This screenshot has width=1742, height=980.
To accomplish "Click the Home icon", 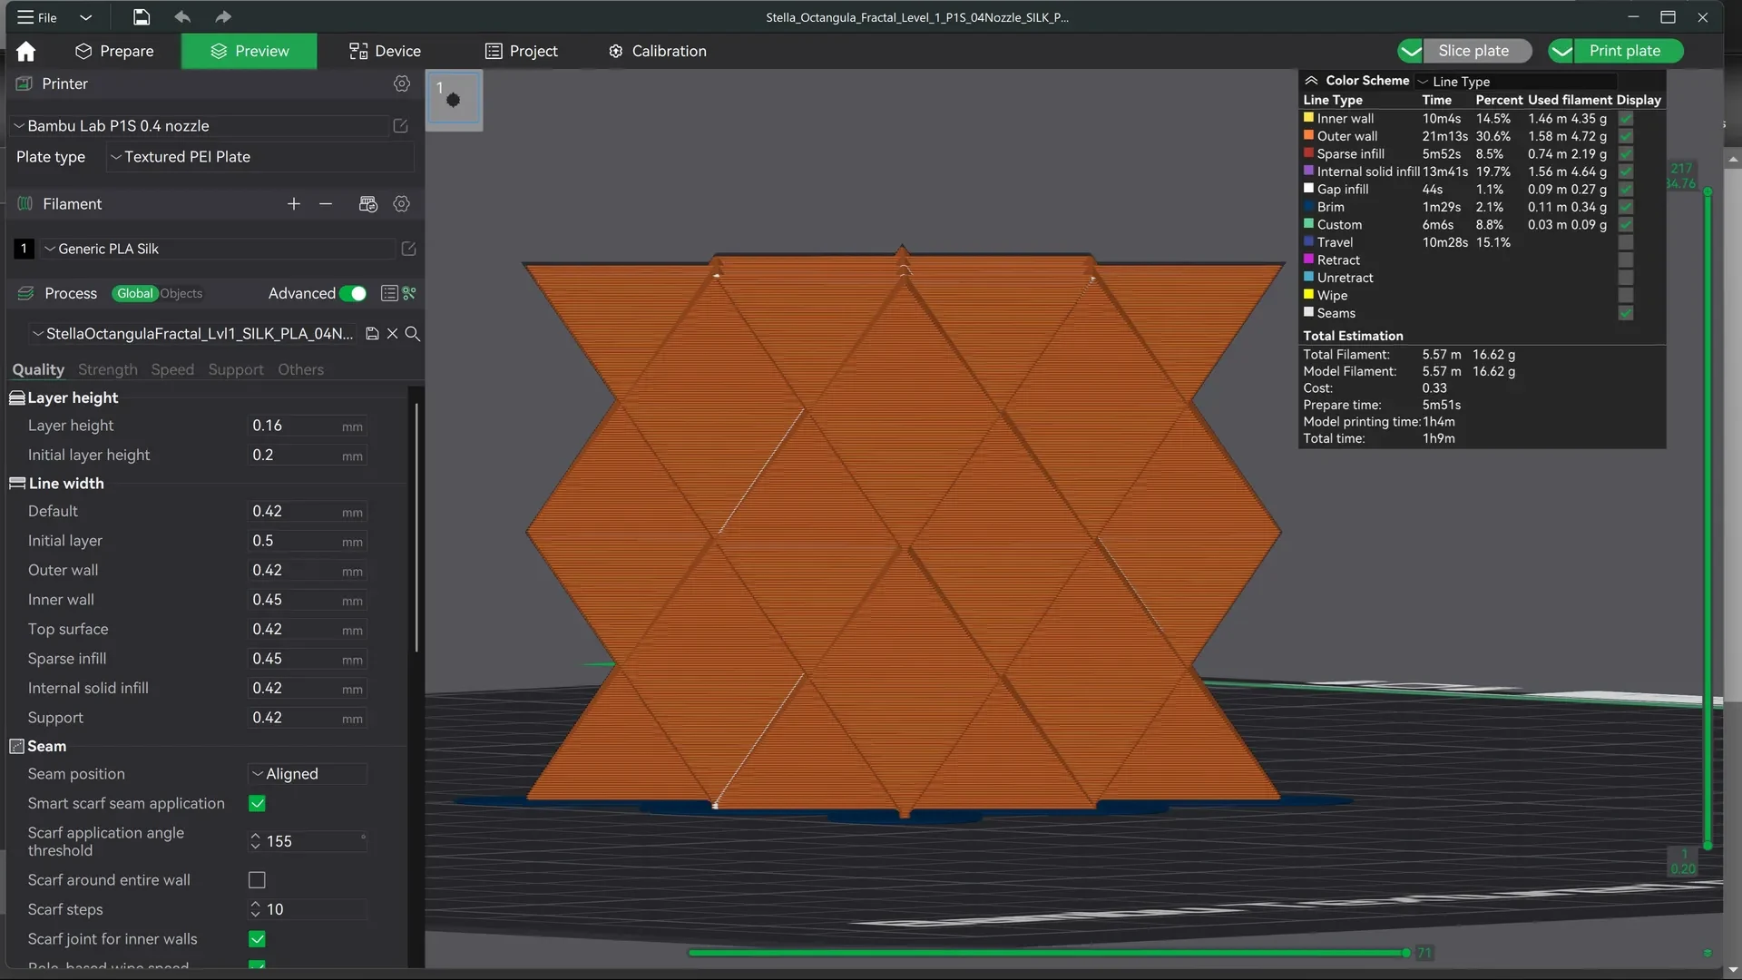I will pyautogui.click(x=26, y=52).
